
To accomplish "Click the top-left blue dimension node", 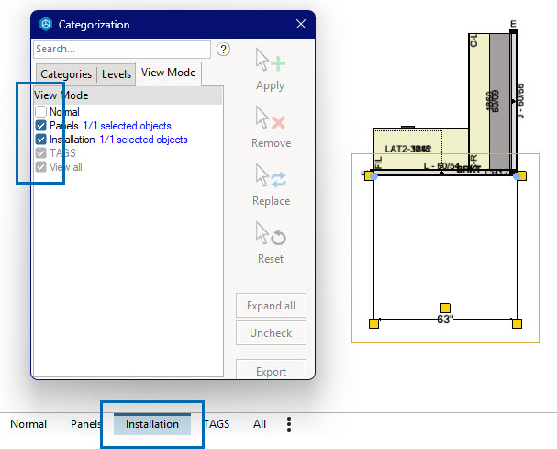I will pyautogui.click(x=373, y=176).
